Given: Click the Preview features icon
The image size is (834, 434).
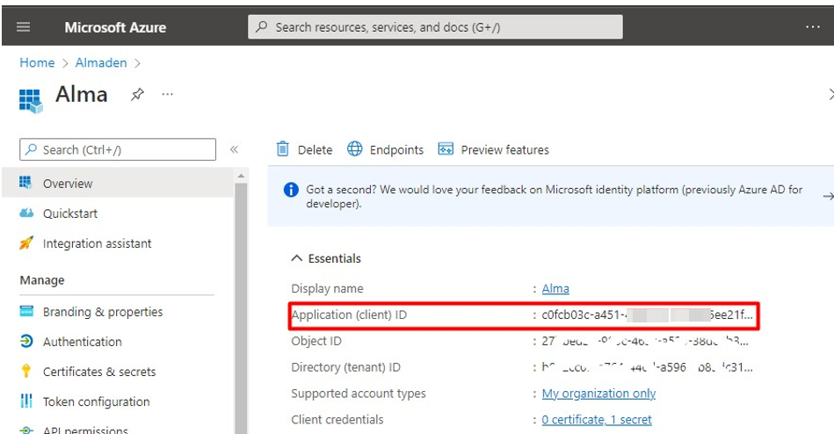Looking at the screenshot, I should [x=446, y=149].
